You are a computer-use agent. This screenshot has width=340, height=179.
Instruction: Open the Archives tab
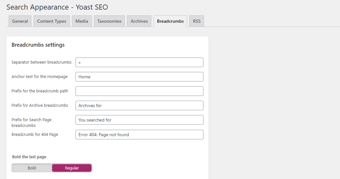point(139,21)
